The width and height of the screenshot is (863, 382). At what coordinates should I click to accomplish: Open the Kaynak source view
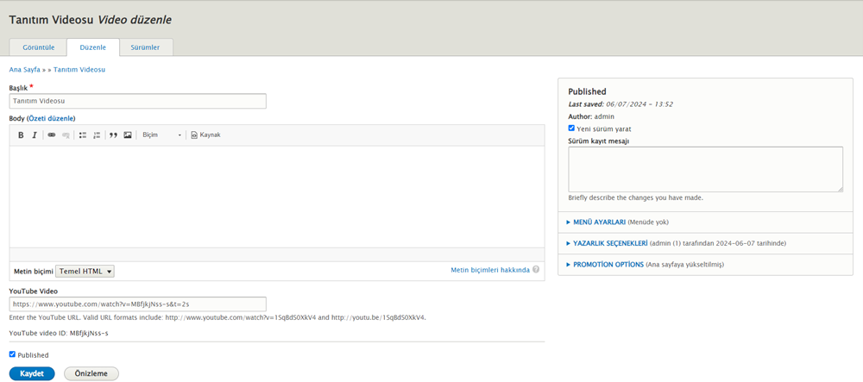click(x=206, y=135)
